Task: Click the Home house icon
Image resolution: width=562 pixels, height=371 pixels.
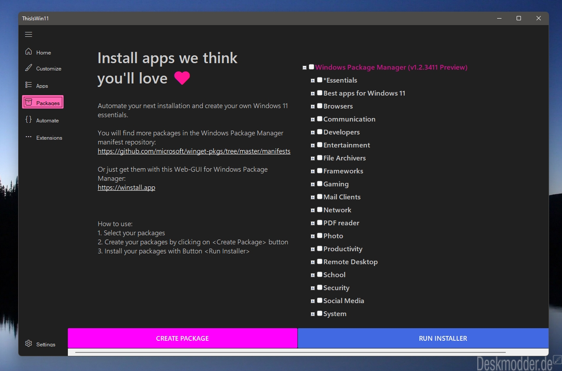Action: click(x=29, y=51)
